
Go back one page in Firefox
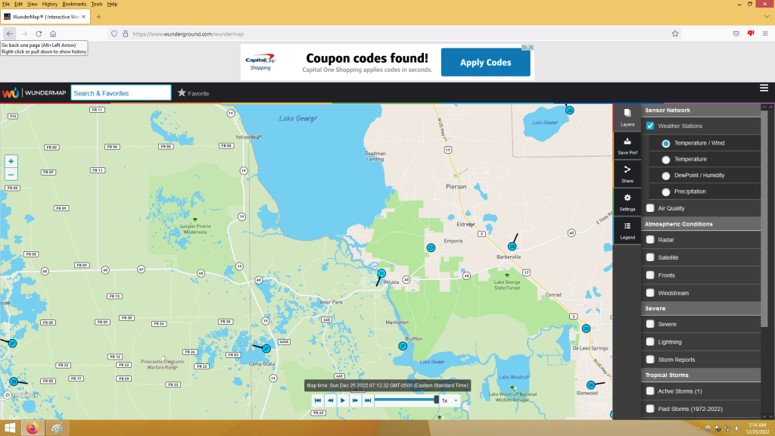[x=9, y=33]
